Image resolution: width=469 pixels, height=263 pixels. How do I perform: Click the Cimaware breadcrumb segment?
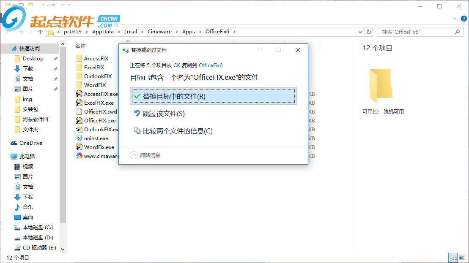click(x=159, y=32)
